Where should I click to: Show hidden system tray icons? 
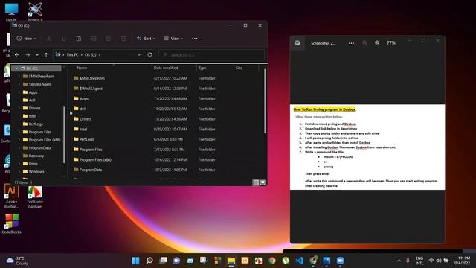click(399, 261)
